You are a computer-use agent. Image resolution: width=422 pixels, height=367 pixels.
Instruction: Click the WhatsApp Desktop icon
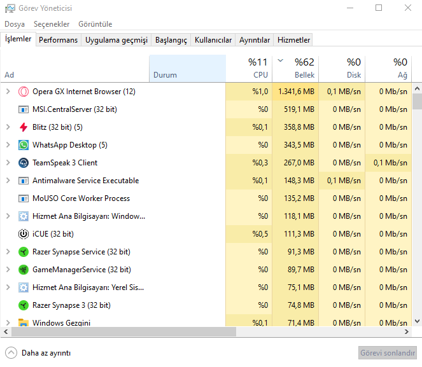[x=24, y=145]
